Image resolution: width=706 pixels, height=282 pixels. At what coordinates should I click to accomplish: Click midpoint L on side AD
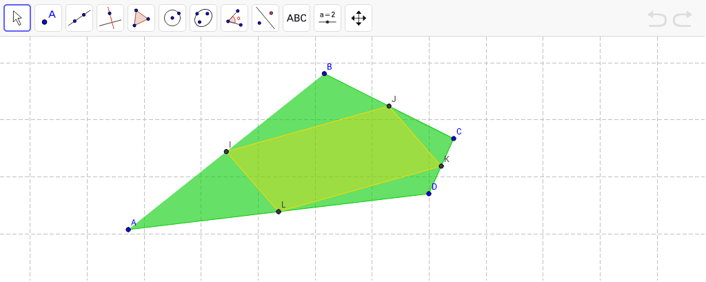tap(279, 212)
